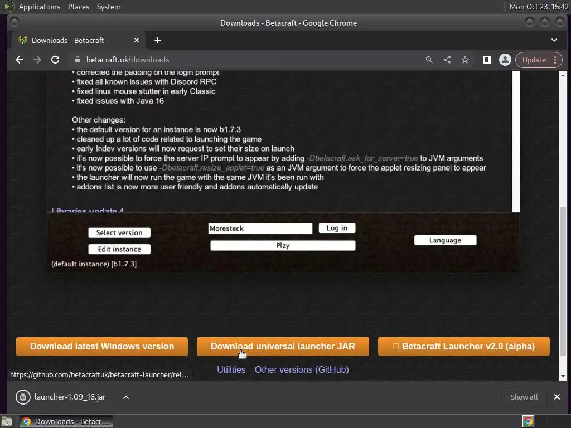
Task: Click the -Dbetacraft.resize_applet=true text
Action: tap(211, 168)
